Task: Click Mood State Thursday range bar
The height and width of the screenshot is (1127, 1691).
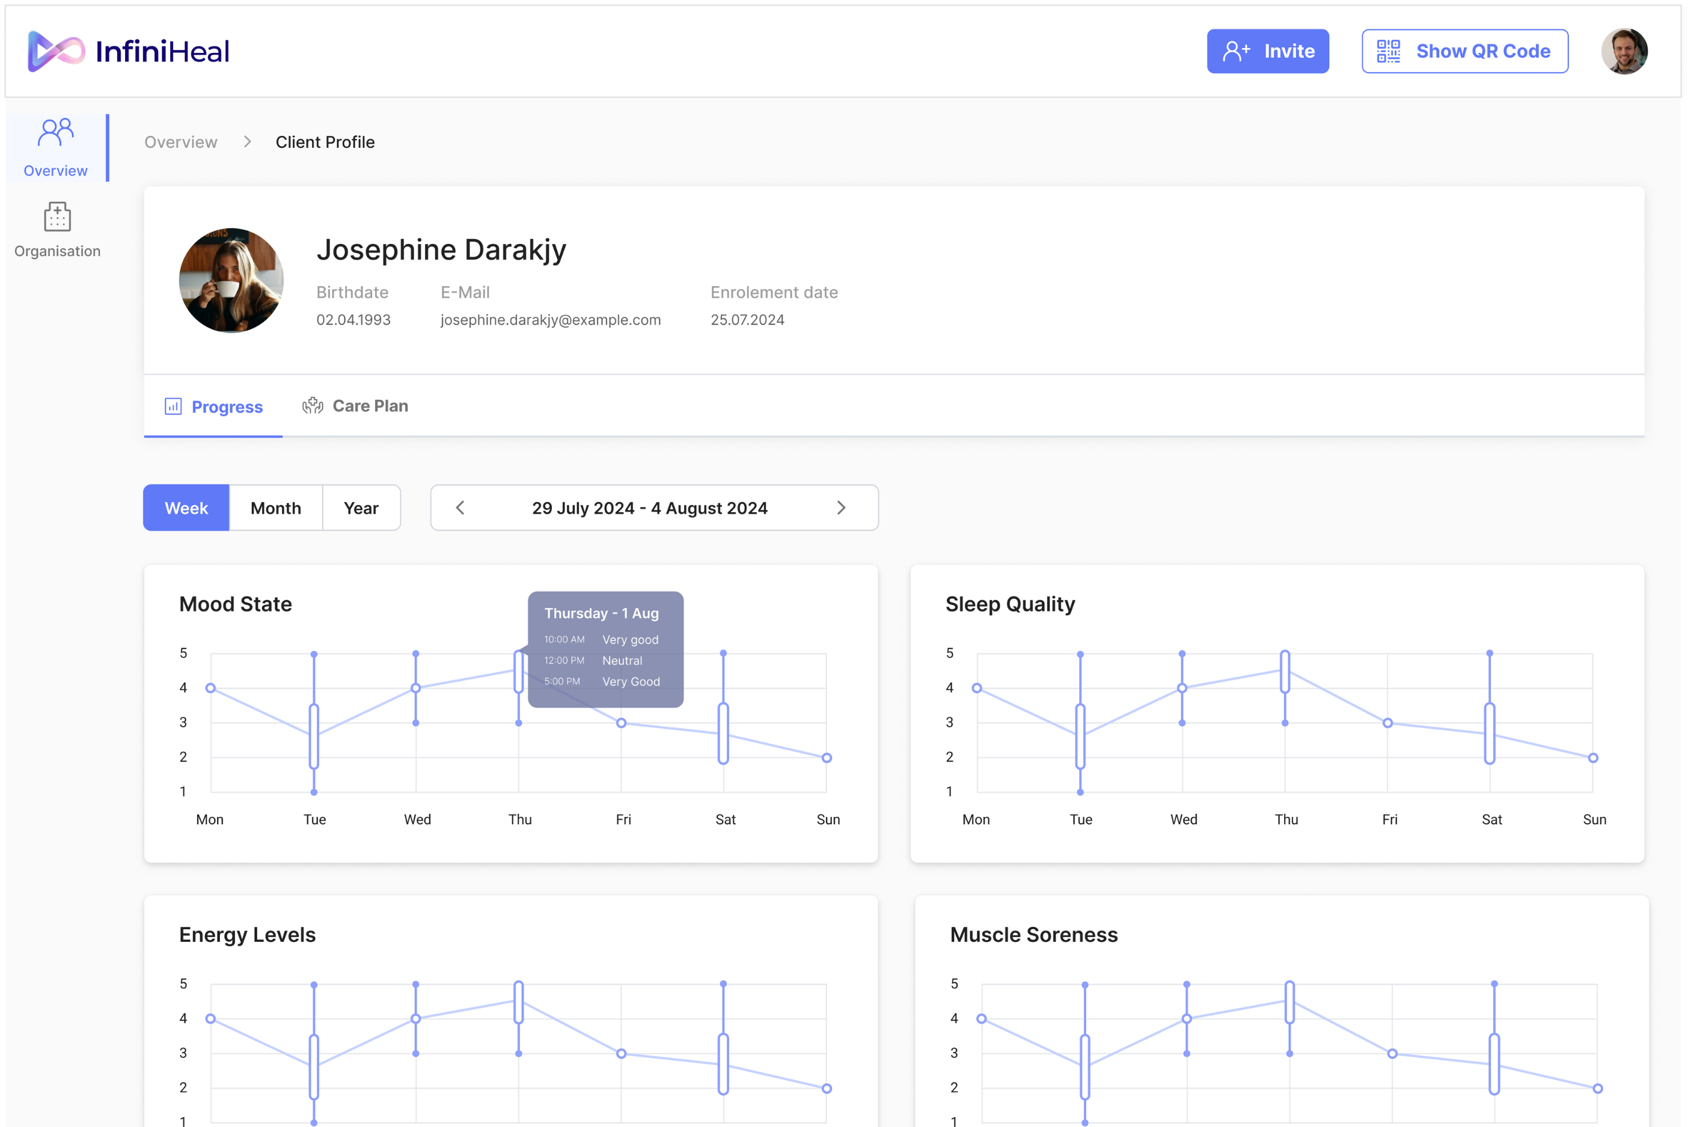Action: [x=519, y=671]
